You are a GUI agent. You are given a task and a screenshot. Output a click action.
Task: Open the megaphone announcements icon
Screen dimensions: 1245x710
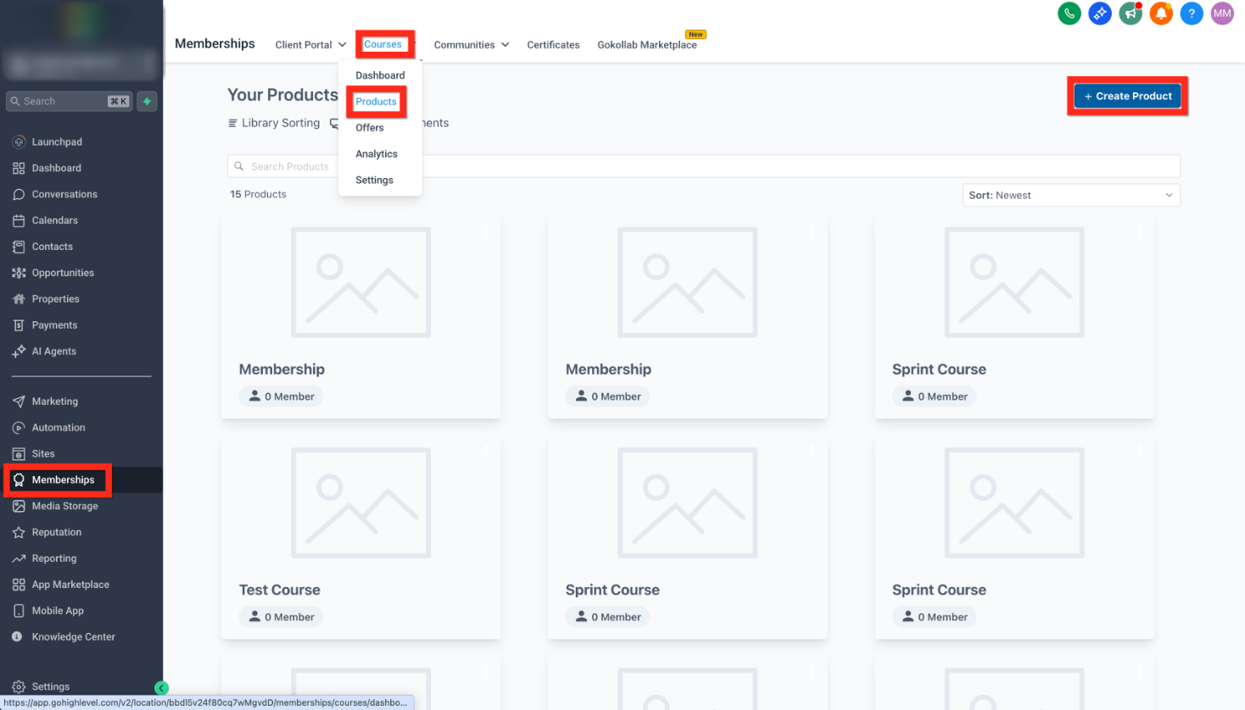pyautogui.click(x=1131, y=14)
